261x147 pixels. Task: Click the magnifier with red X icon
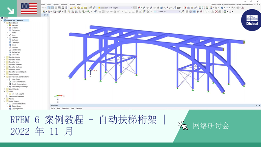[185, 8]
